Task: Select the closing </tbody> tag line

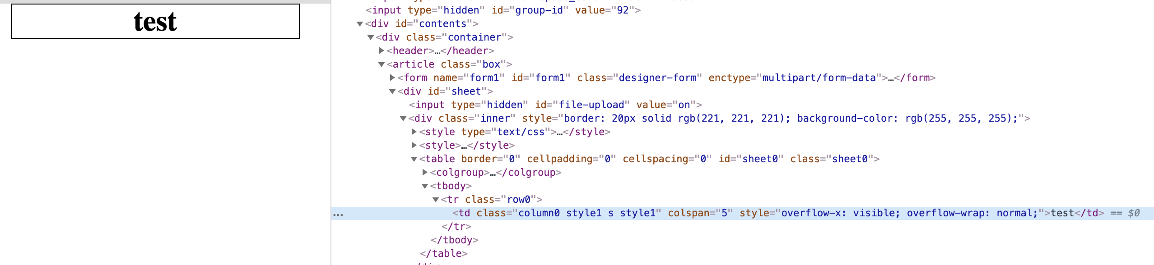Action: point(455,240)
